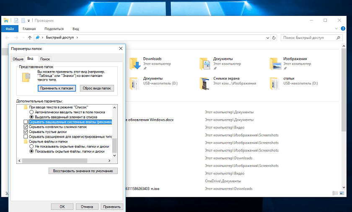Click the Quick access star icon in address bar
The height and width of the screenshot is (212, 352).
[x=37, y=38]
